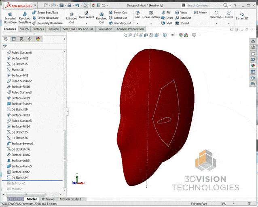258x207 pixels.
Task: Open Reference Geometry tools
Action: [216, 15]
